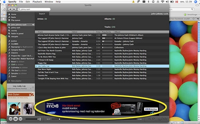Open the File menu
This screenshot has height=124, width=200.
click(x=21, y=2)
